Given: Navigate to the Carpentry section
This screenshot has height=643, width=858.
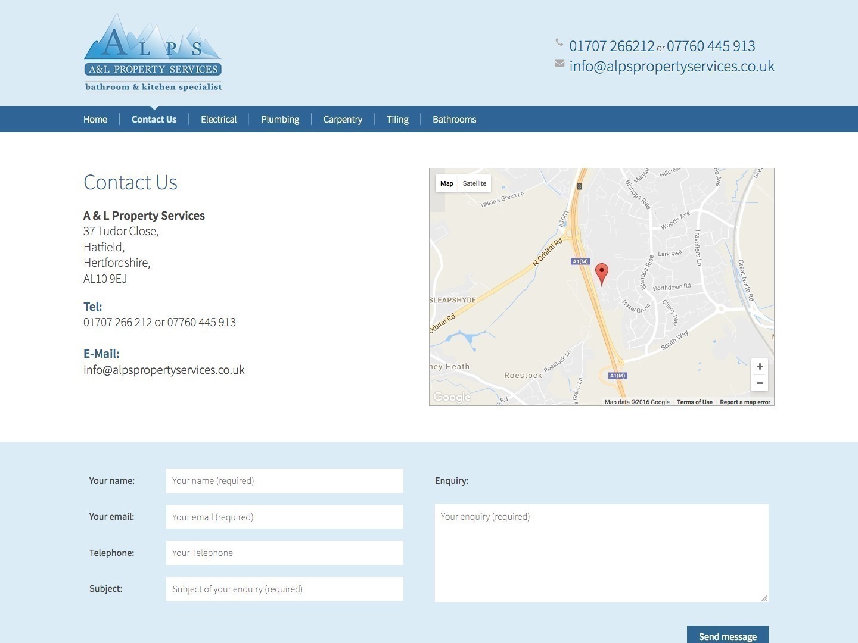Looking at the screenshot, I should coord(343,120).
